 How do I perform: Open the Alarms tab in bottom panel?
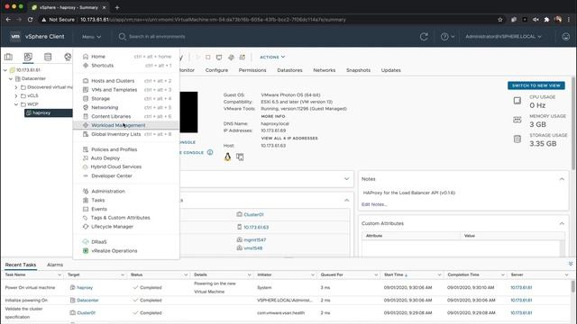click(x=55, y=265)
